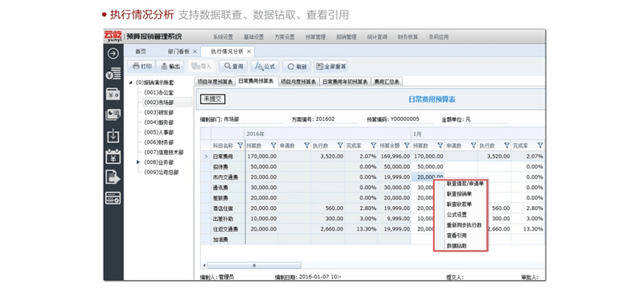Image resolution: width=619 pixels, height=288 pixels.
Task: Open the 公式 formula tool
Action: (265, 66)
